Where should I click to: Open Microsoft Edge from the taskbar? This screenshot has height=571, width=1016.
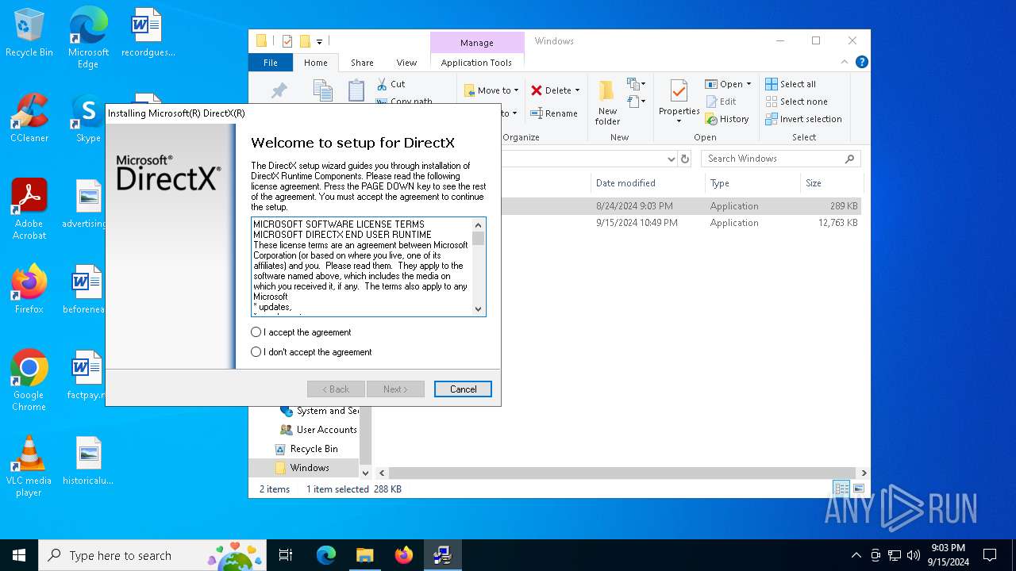pyautogui.click(x=326, y=555)
